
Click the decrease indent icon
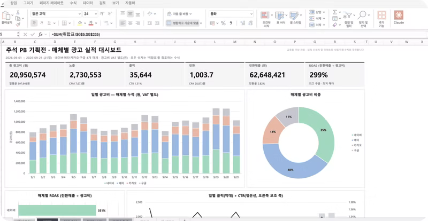pos(150,23)
